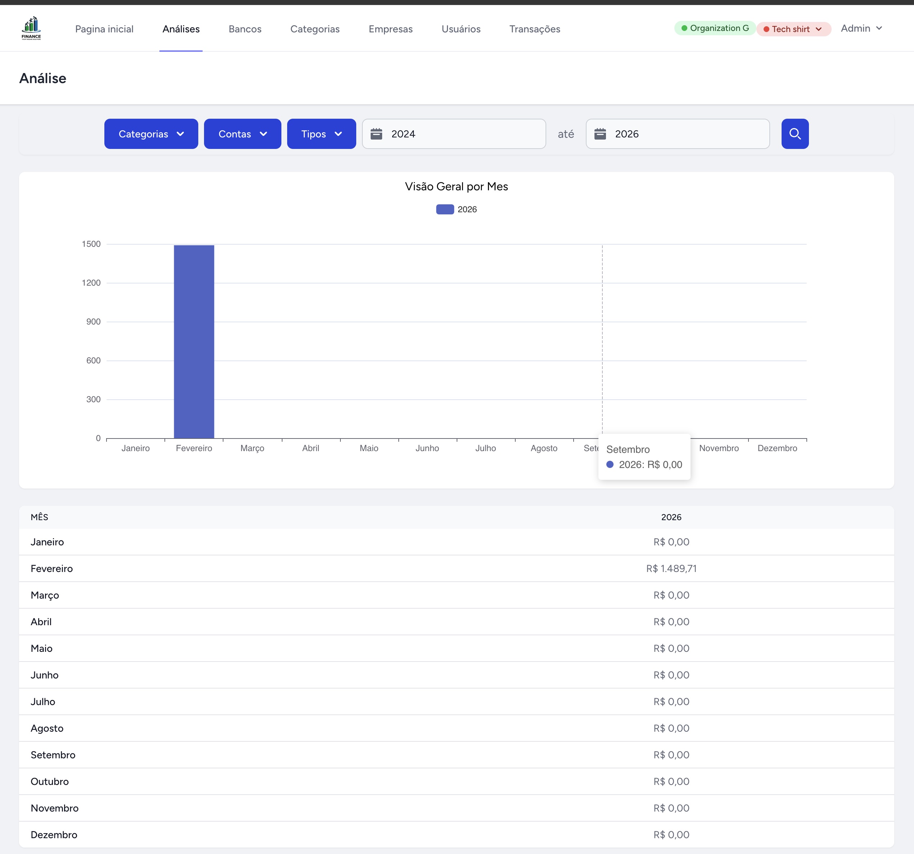The image size is (914, 854).
Task: Go to Pagina inicial tab
Action: (104, 29)
